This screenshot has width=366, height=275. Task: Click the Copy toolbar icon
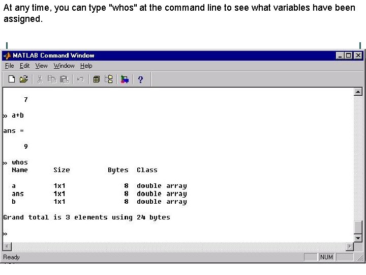click(x=52, y=79)
